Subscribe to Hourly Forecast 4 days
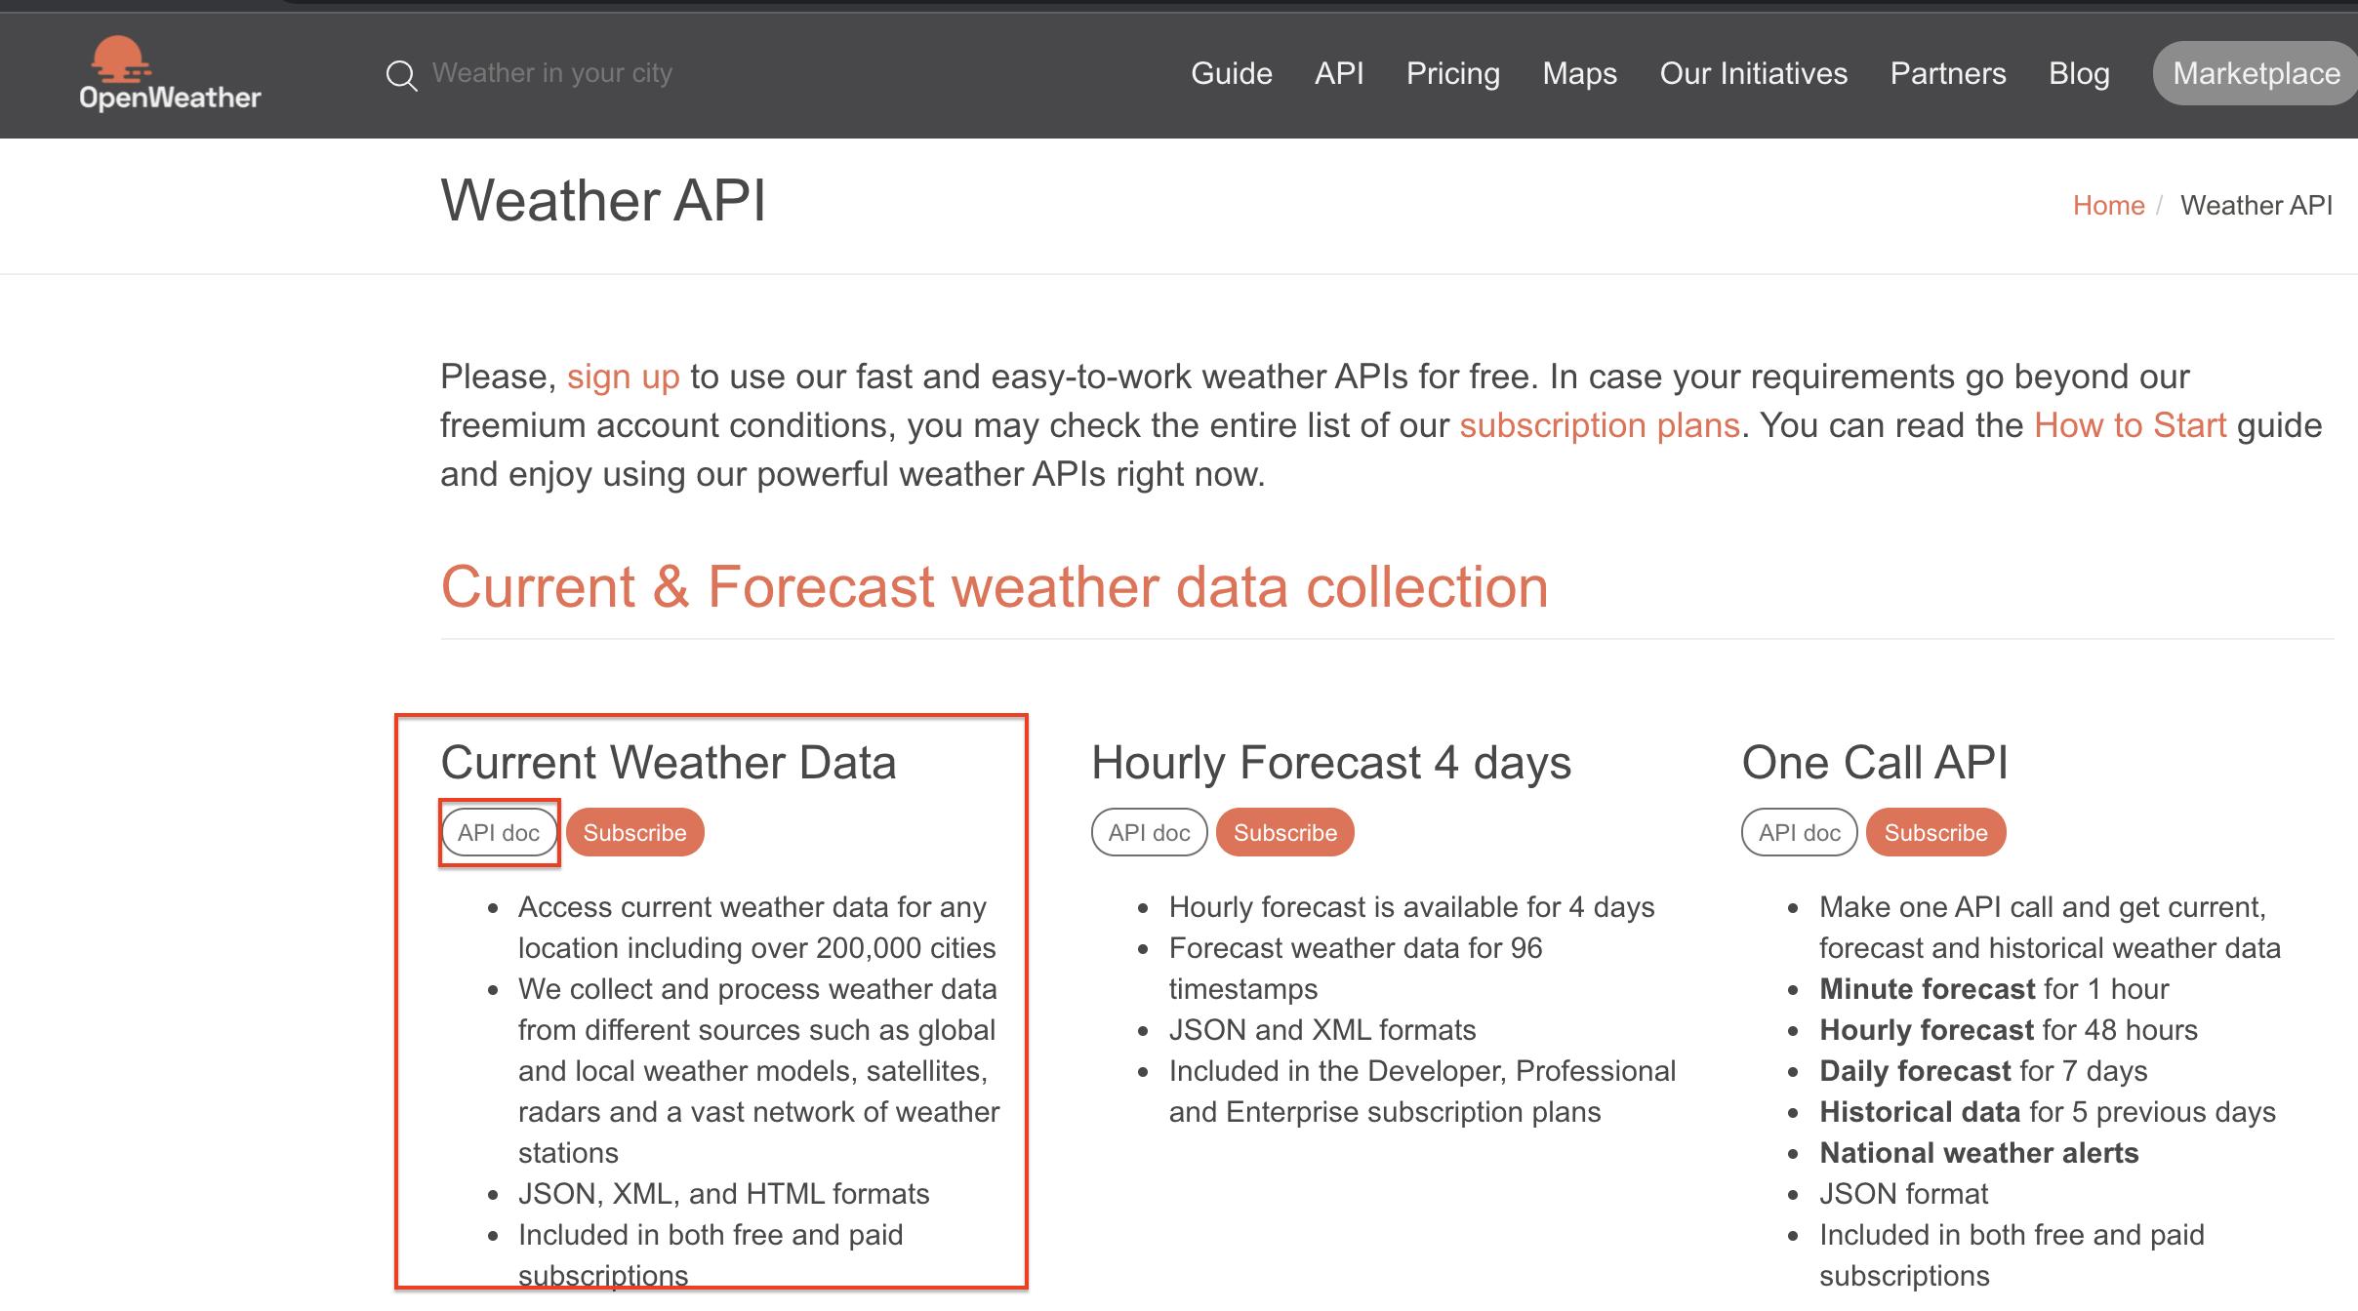This screenshot has height=1311, width=2358. tap(1284, 832)
